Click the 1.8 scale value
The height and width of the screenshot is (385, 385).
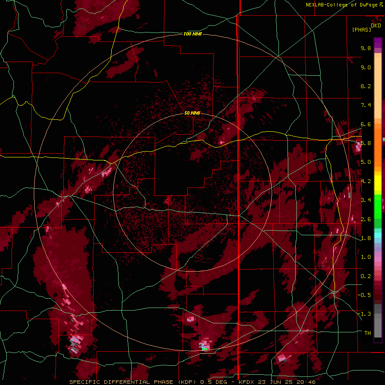(x=366, y=238)
